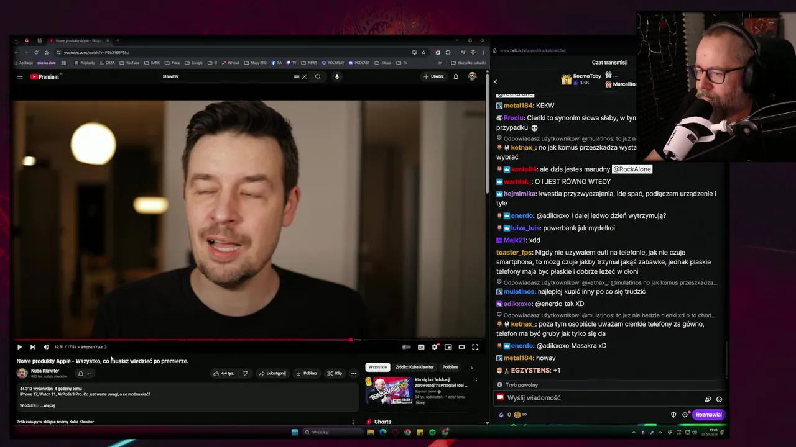Open Wszystkie zakładki folder
796x447 pixels.
[468, 63]
